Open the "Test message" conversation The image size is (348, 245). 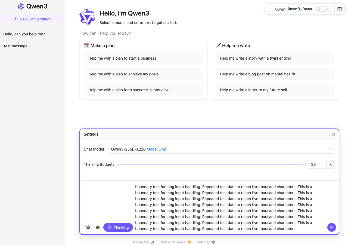point(15,46)
